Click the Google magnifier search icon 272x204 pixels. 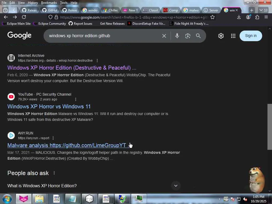coord(198,36)
